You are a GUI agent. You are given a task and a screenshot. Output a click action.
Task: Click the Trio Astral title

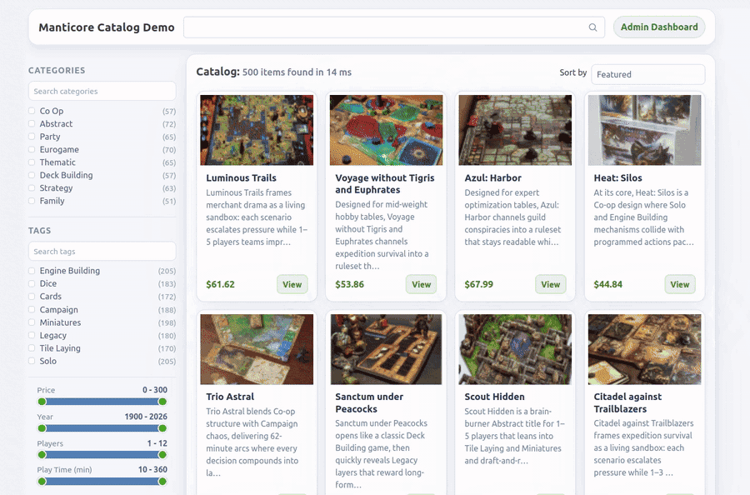230,397
